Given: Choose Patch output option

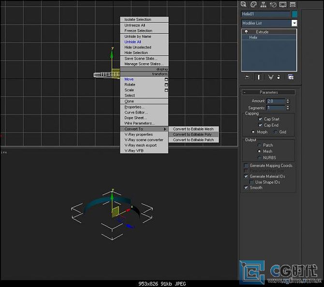Looking at the screenshot, I should 259,145.
